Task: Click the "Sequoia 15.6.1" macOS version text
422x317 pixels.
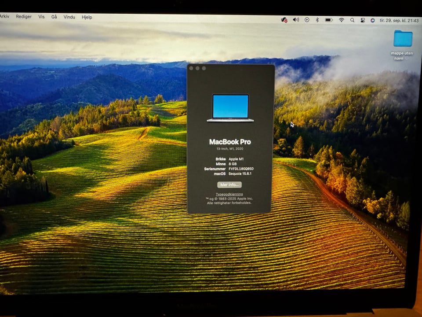Action: click(240, 173)
